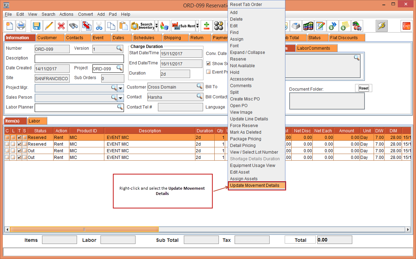Screen dimensions: 416x259
Task: Tick C checkbox in first Out row
Action: pyautogui.click(x=7, y=151)
